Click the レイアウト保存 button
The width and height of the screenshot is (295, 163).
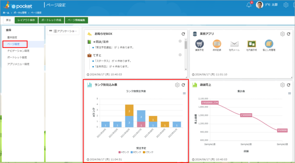pyautogui.click(x=26, y=20)
